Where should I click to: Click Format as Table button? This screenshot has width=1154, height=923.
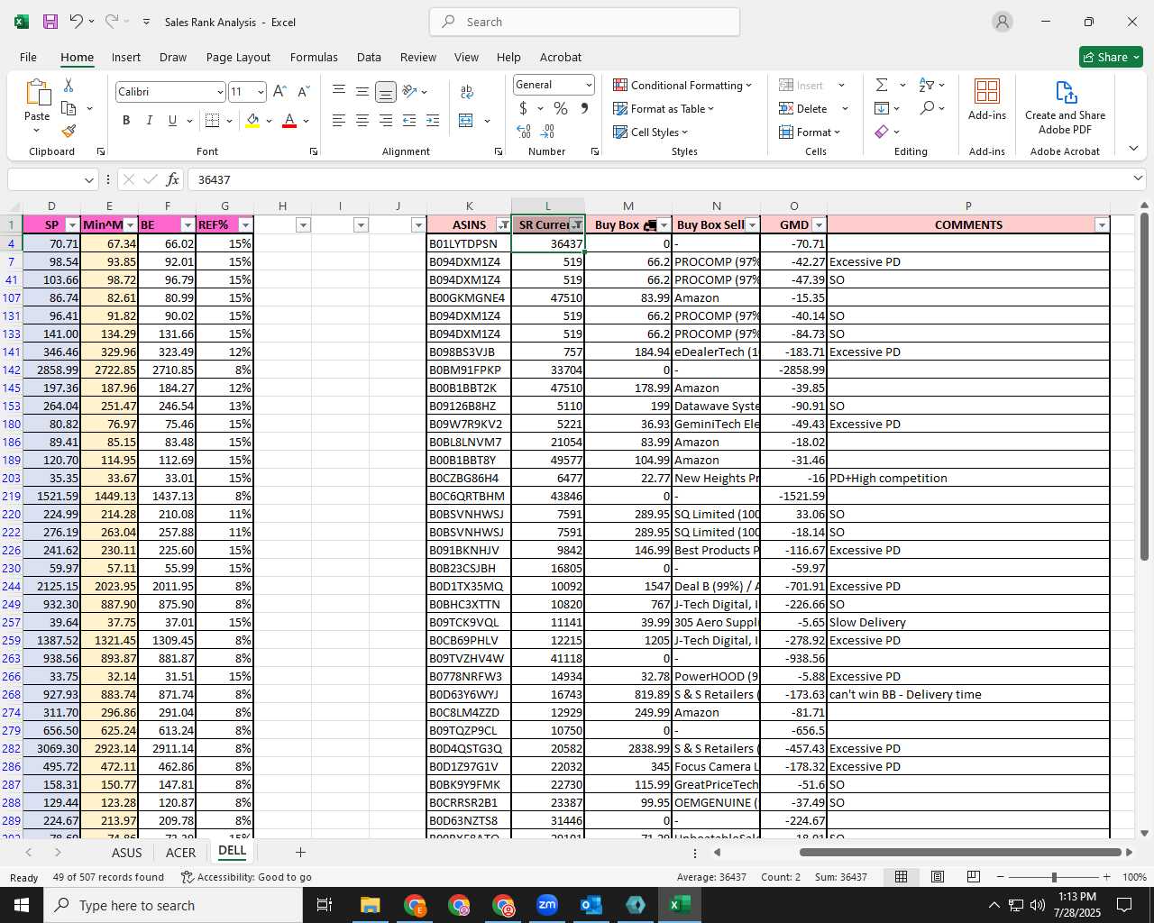[x=664, y=108]
